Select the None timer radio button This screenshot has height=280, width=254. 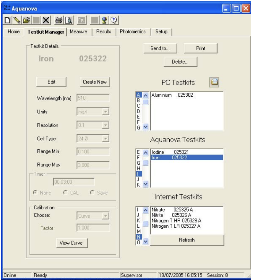pos(35,193)
